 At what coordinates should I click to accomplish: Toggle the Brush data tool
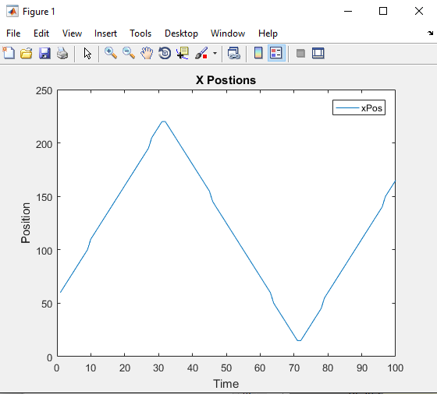coord(201,53)
